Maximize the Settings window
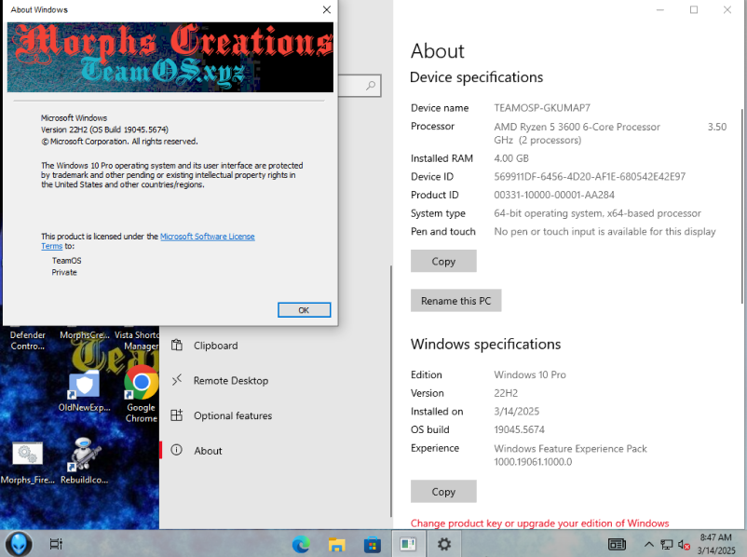Viewport: 747px width, 557px height. (694, 9)
